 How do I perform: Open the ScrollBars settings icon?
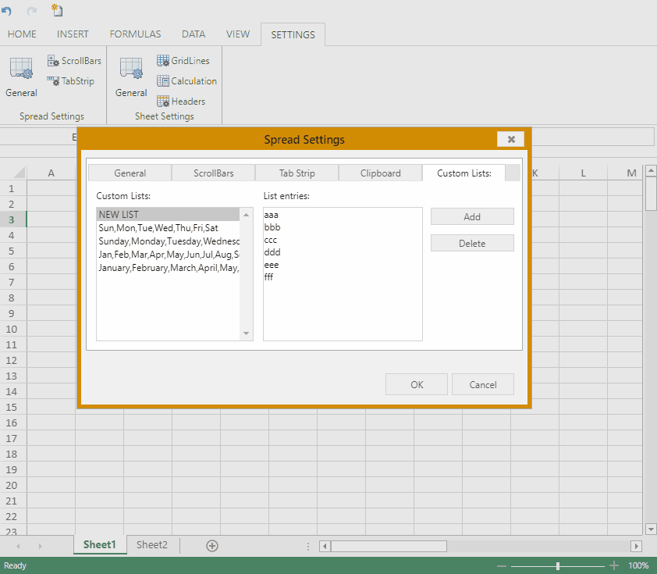[54, 60]
